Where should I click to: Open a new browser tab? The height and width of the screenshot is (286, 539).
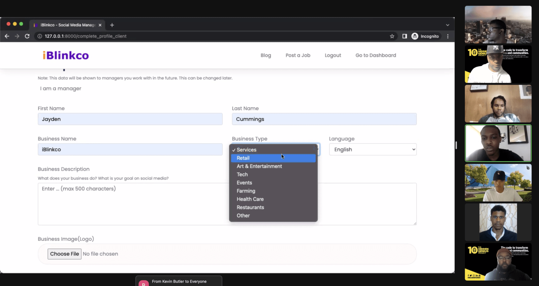pos(112,25)
